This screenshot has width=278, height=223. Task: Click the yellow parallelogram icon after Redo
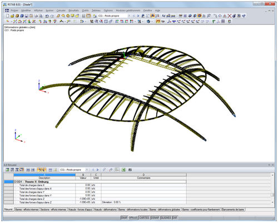coord(58,16)
